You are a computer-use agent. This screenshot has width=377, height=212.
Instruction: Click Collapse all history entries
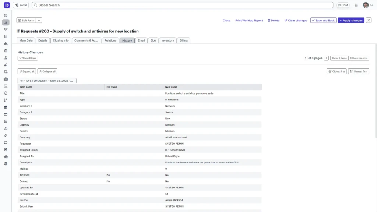[47, 71]
